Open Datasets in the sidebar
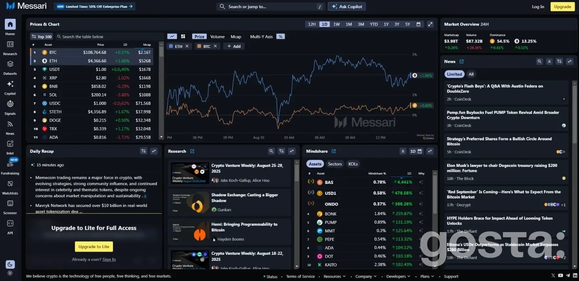 [x=10, y=68]
